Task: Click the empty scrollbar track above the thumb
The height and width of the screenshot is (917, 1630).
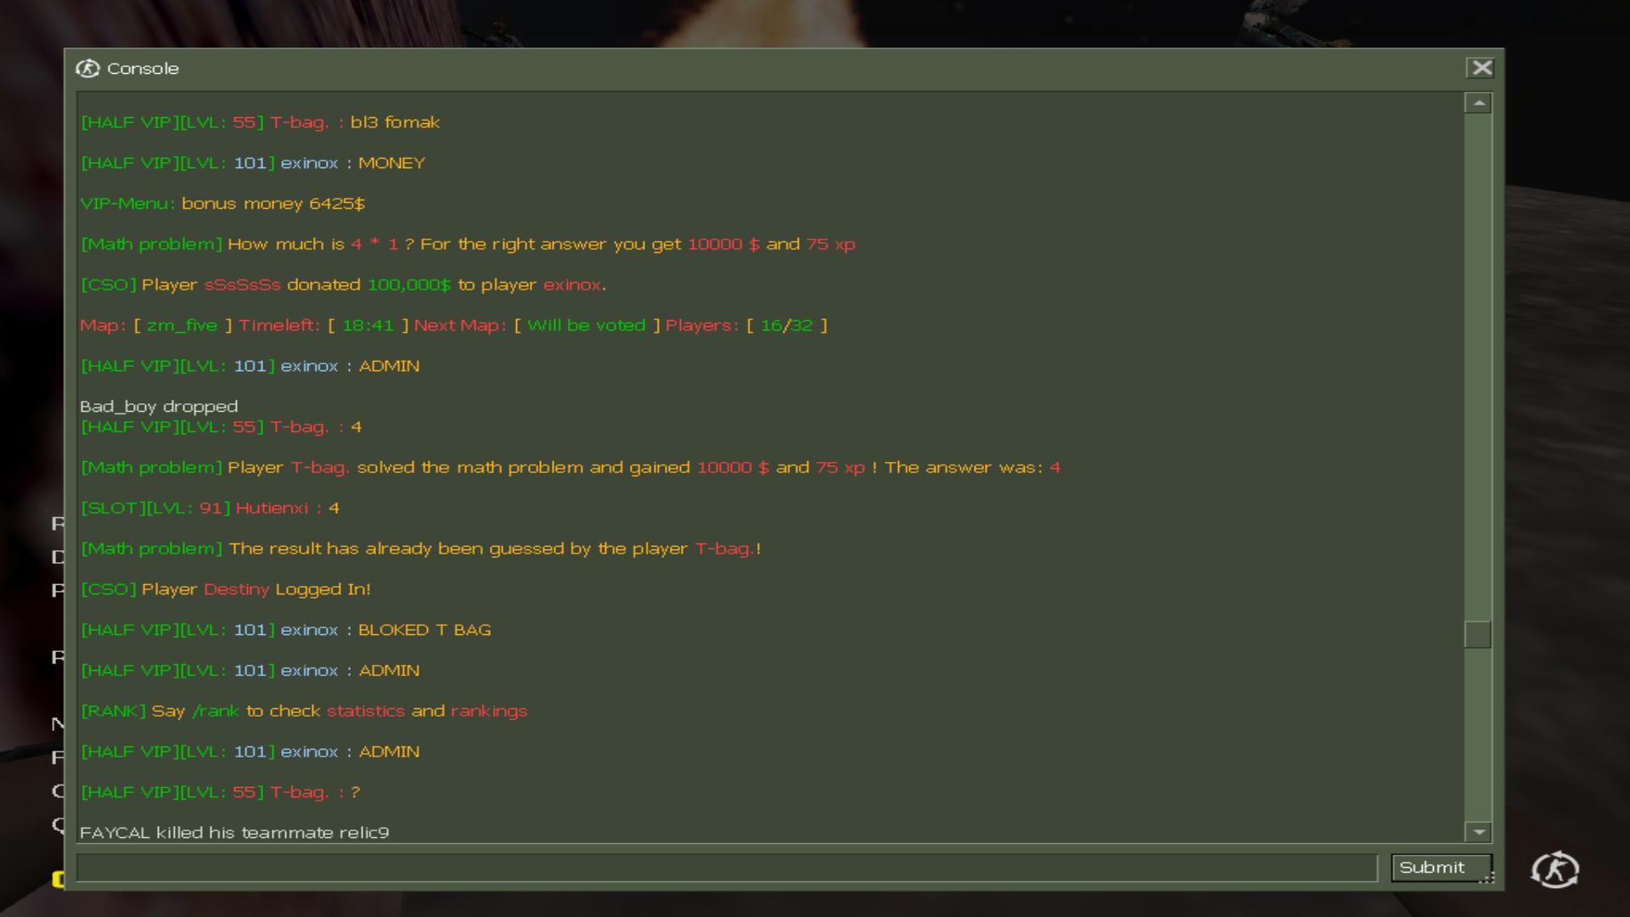Action: click(x=1478, y=365)
